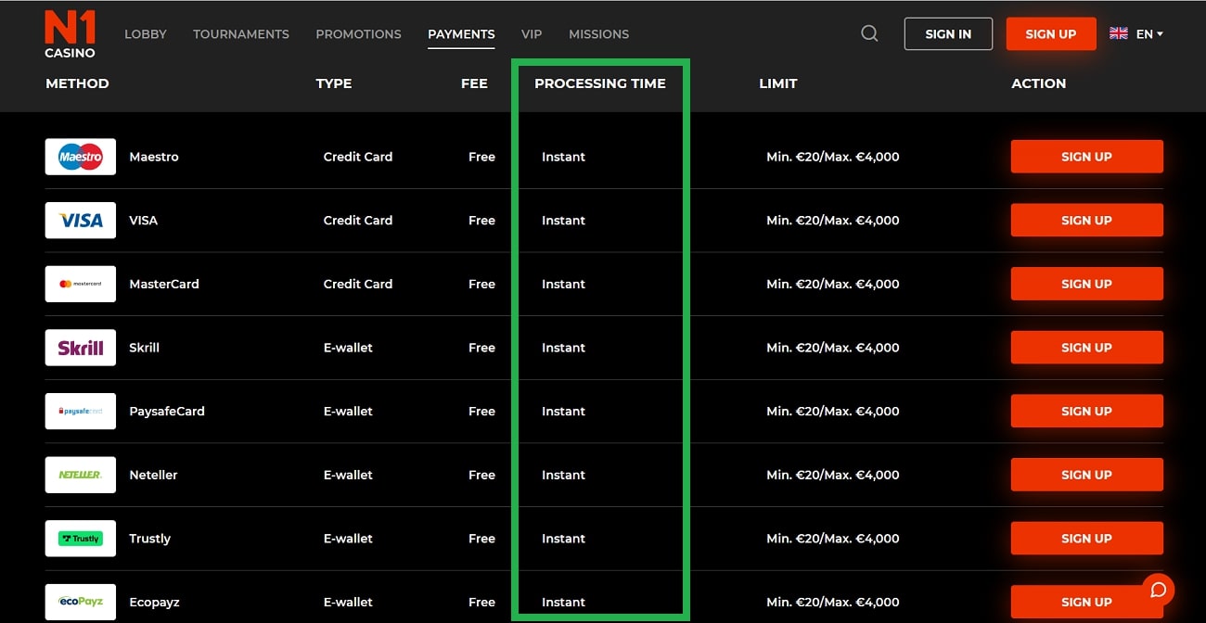
Task: Click Sign Up in the PaysafeCard row
Action: pyautogui.click(x=1086, y=411)
